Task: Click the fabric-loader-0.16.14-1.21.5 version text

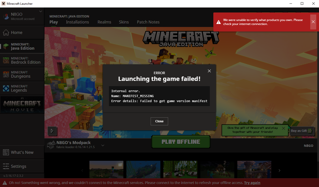Action: pos(76,147)
